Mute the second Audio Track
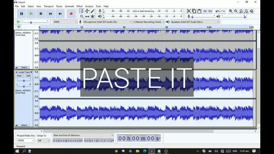 tap(19, 76)
